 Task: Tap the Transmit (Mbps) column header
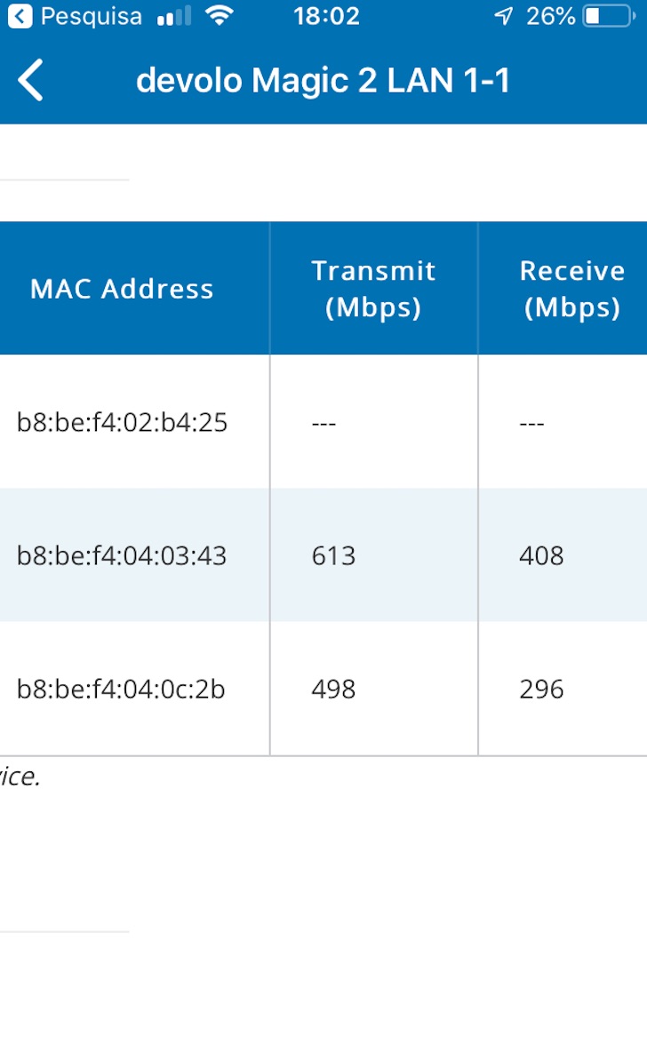point(373,289)
